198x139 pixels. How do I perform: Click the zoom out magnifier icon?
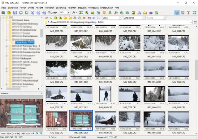tap(38, 13)
